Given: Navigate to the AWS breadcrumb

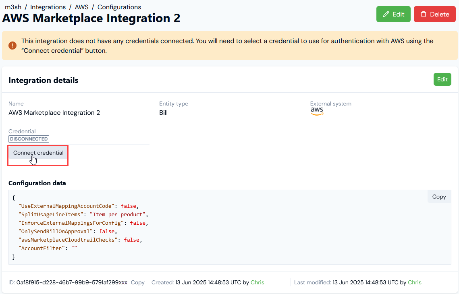Looking at the screenshot, I should [82, 7].
